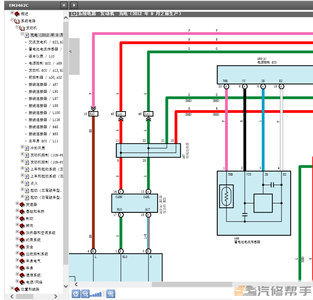Click diagram horizontal scrollbar thumb
This screenshot has height=300, width=313.
pyautogui.click(x=192, y=284)
